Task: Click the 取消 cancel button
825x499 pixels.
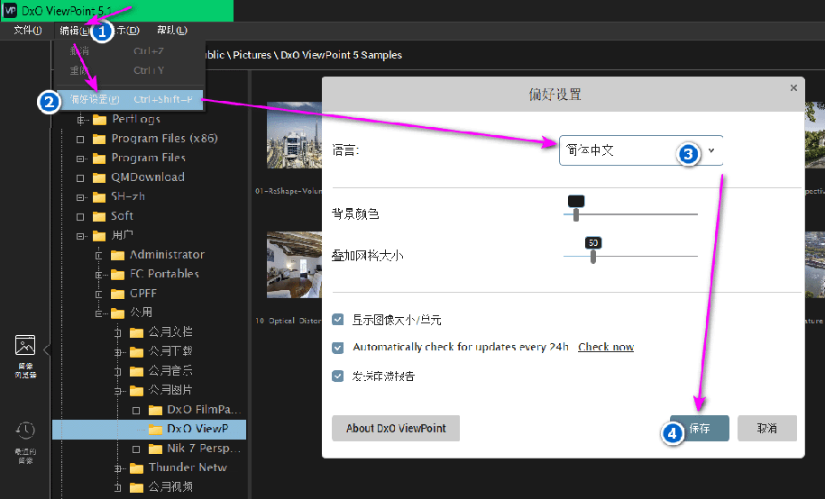Action: 767,429
